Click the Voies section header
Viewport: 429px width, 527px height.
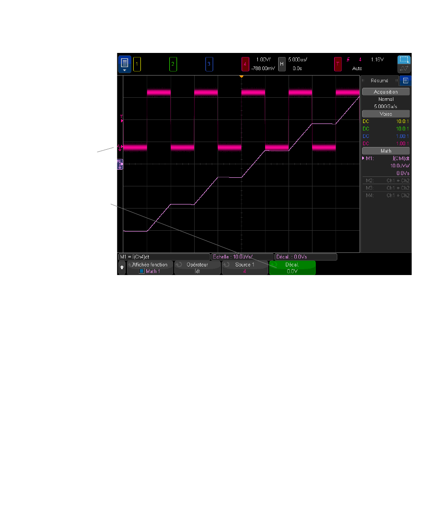[385, 114]
